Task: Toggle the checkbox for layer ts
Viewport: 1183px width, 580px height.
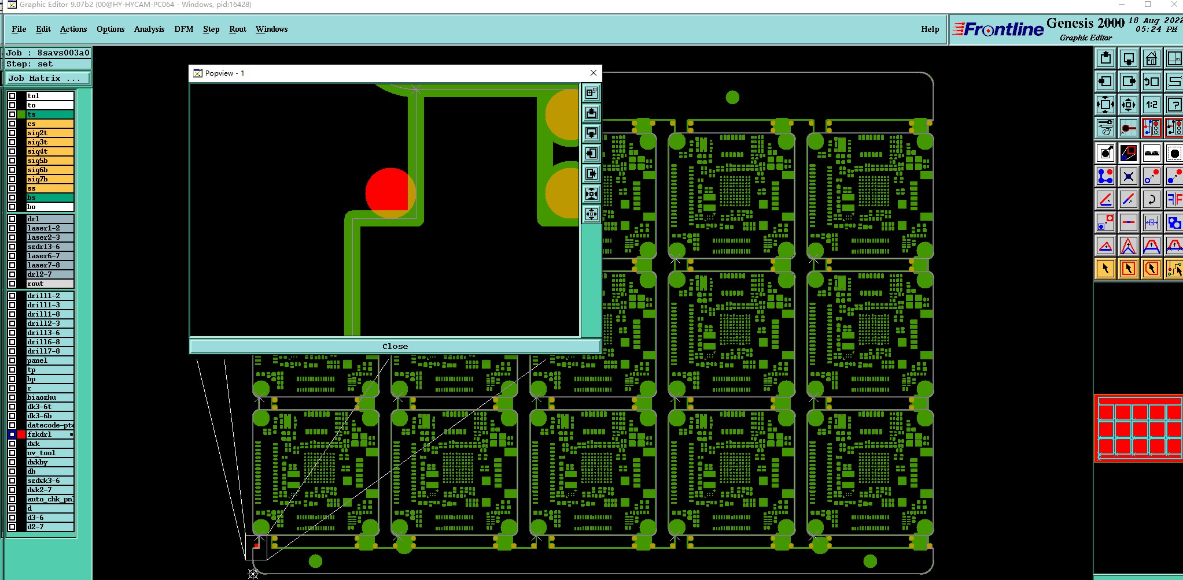Action: pyautogui.click(x=12, y=114)
